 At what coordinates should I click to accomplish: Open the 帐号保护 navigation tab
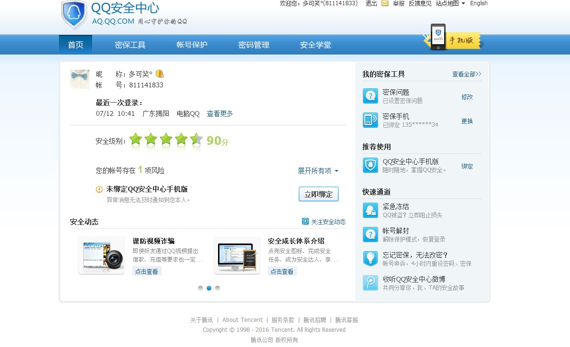click(192, 45)
